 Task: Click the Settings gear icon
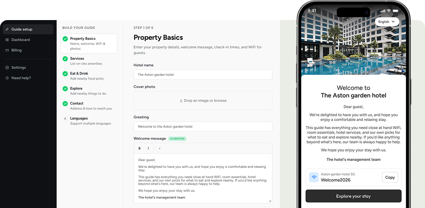(7, 67)
